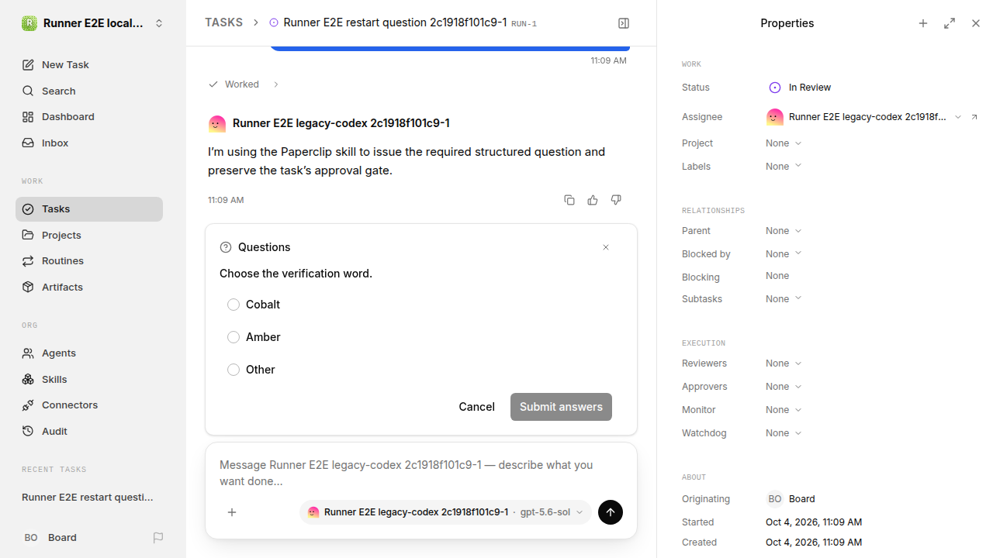The height and width of the screenshot is (558, 993).
Task: Open the Connectors page
Action: pyautogui.click(x=89, y=405)
